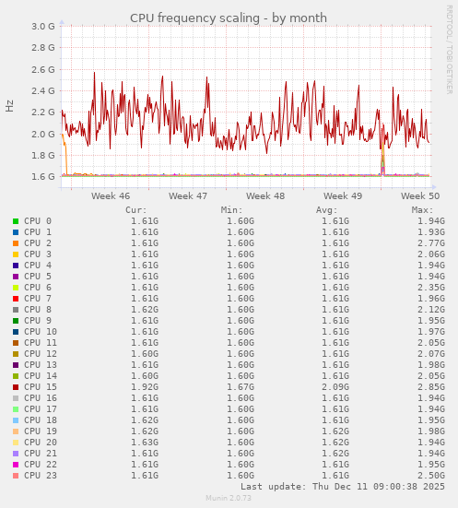Click the CPU 14 legend label
Image resolution: width=458 pixels, height=508 pixels.
(x=41, y=376)
